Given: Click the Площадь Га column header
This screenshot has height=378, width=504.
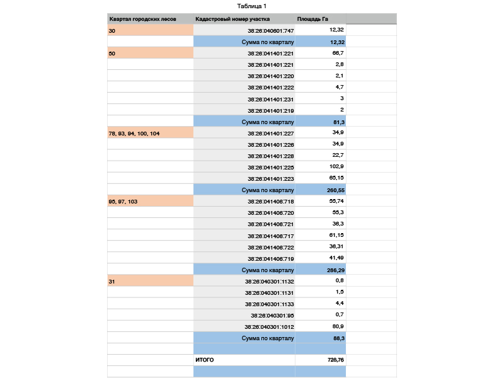Looking at the screenshot, I should (312, 19).
